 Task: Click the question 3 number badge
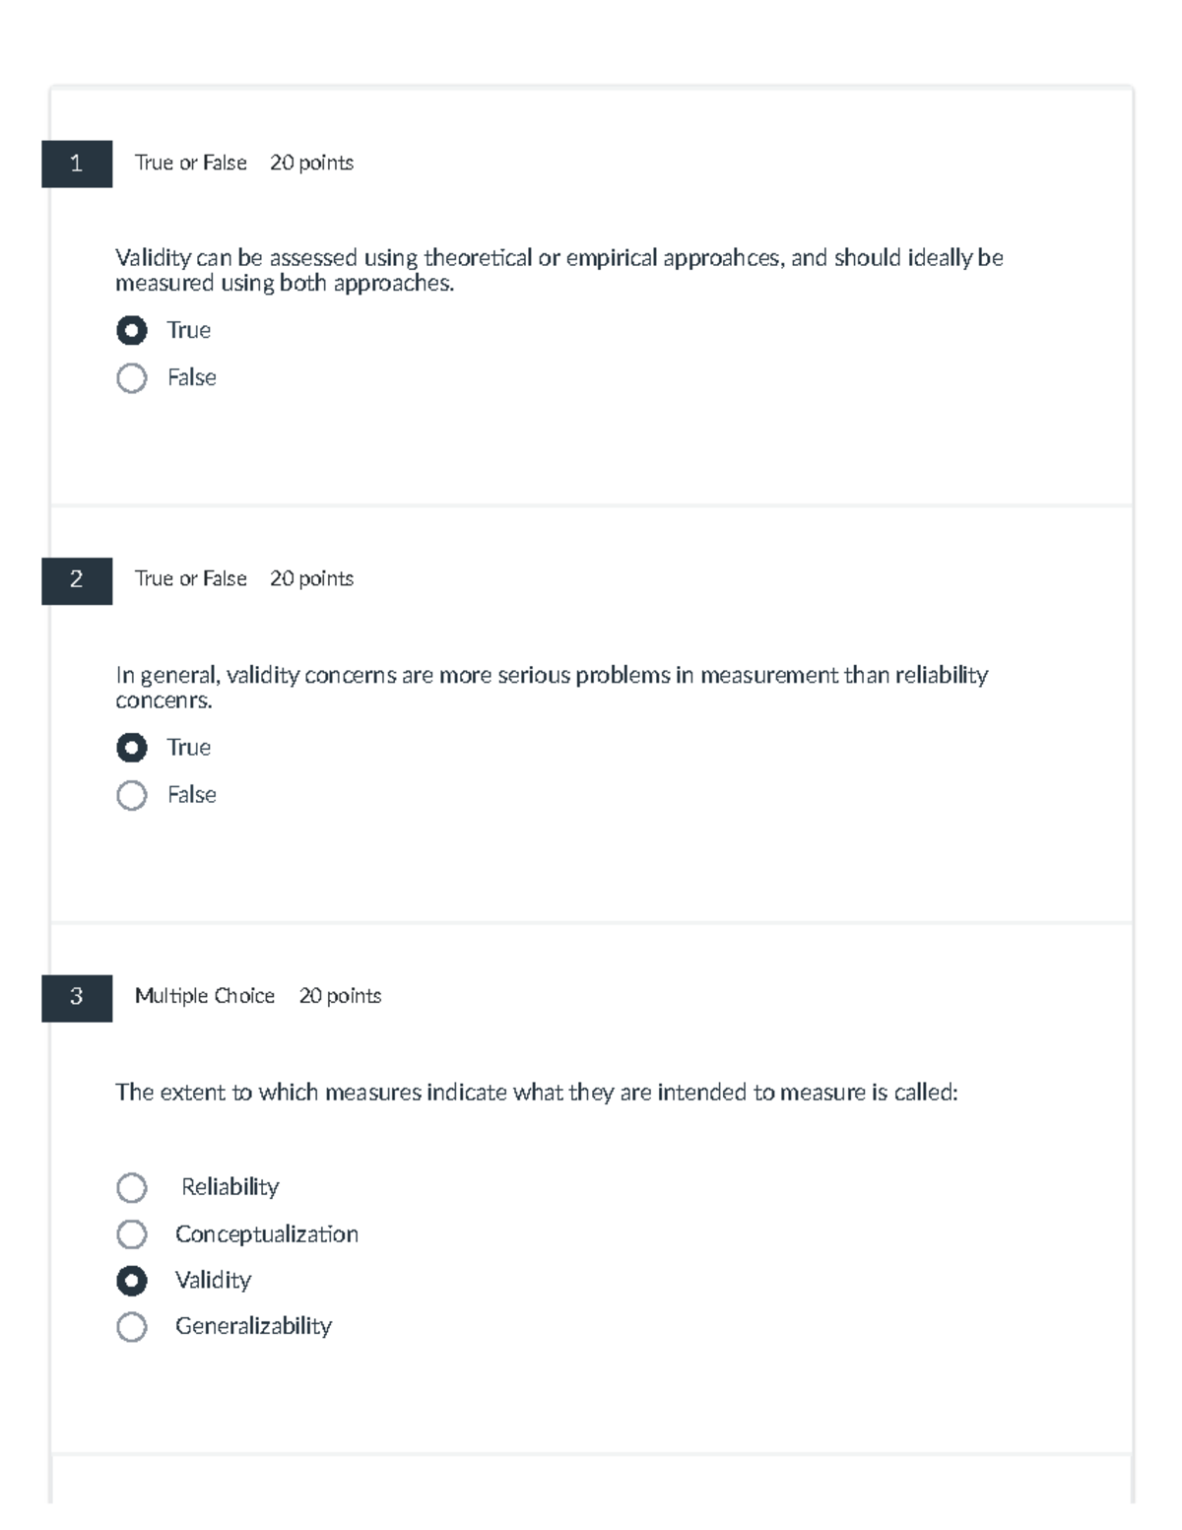tap(79, 997)
